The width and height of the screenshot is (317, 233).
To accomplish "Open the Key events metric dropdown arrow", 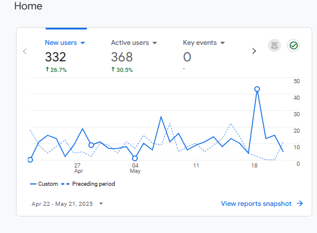I will (x=222, y=43).
